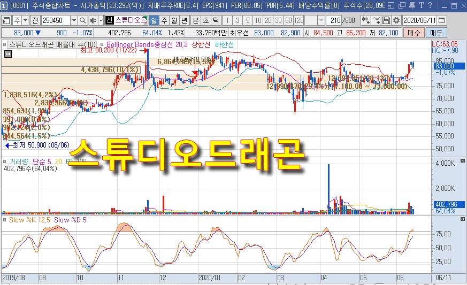
Task: Close the Slow stochastic panel with its X
Action: click(x=463, y=219)
